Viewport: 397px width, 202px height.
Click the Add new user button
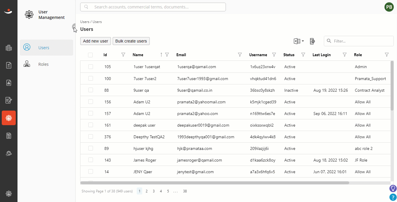tap(96, 41)
